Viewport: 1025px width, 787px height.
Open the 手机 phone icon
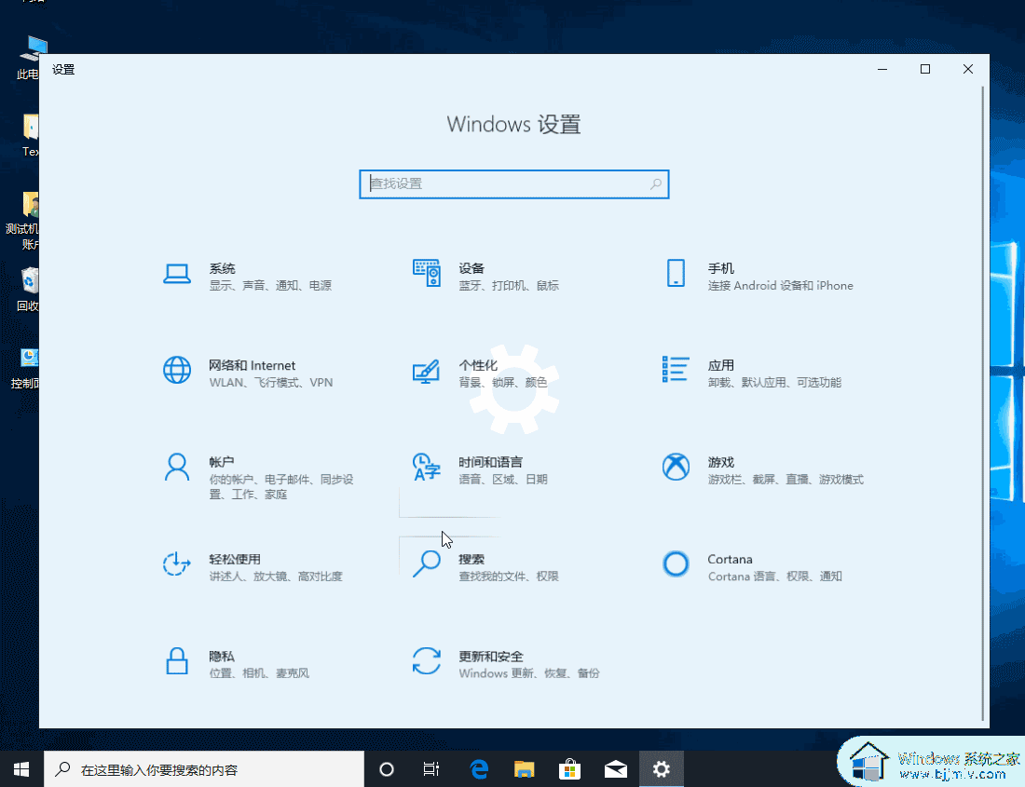point(676,273)
